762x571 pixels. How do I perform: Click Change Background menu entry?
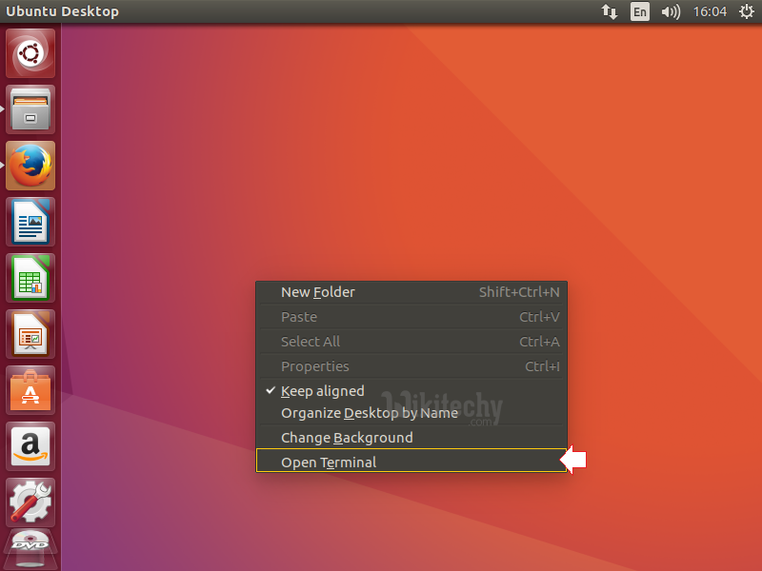click(x=347, y=438)
